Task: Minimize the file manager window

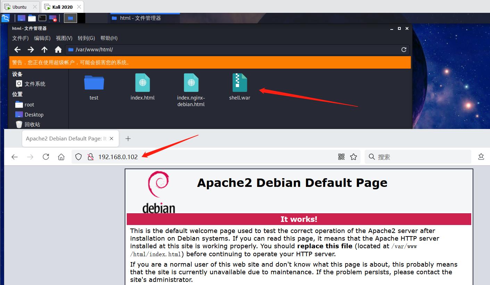Action: pos(392,28)
